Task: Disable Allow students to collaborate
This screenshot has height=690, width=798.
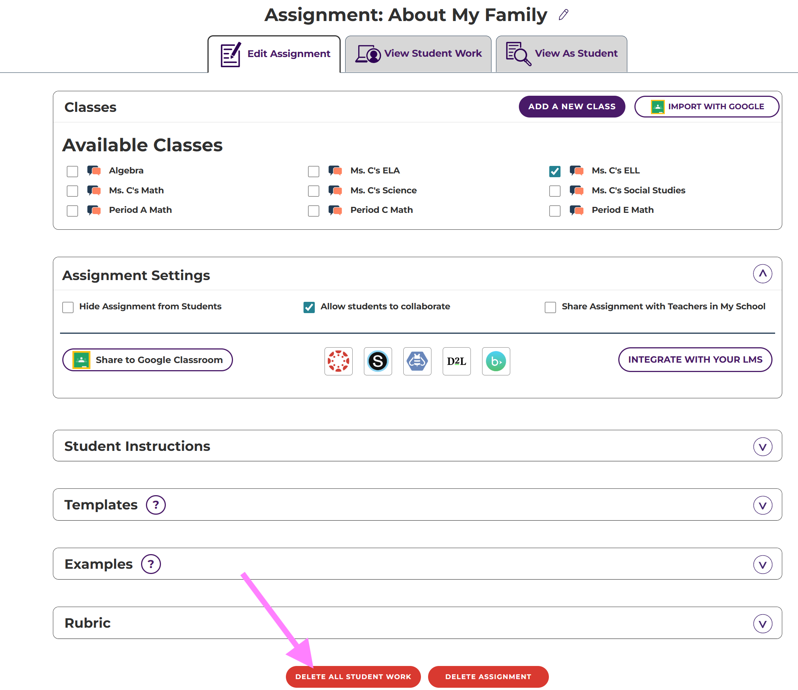Action: (309, 307)
